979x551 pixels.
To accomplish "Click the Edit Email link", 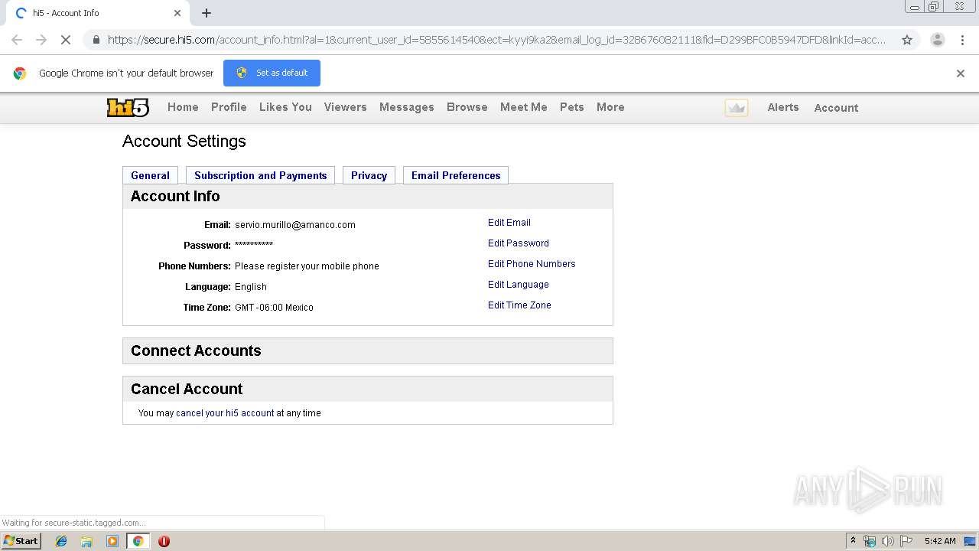I will 509,223.
